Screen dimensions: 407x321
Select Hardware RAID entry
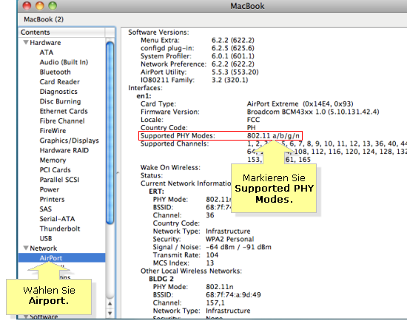pos(64,150)
